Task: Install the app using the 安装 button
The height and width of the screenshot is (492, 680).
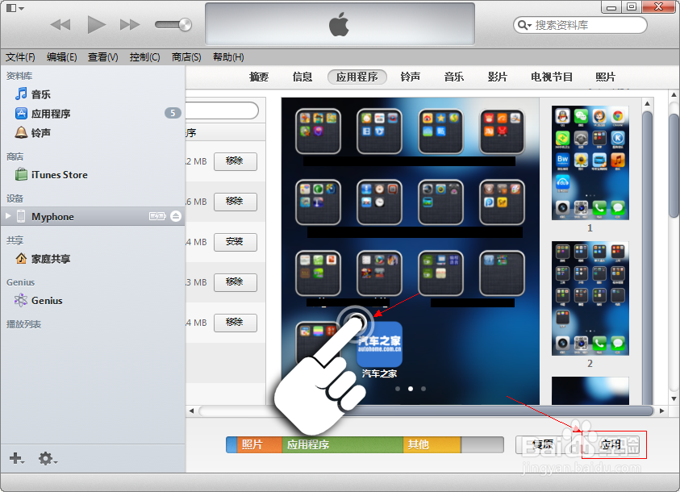Action: 235,242
